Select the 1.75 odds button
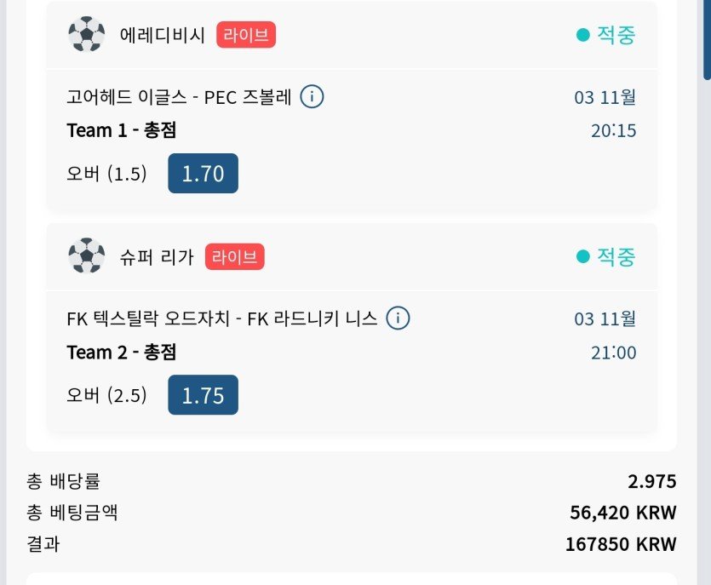Viewport: 711px width, 585px height. 203,395
